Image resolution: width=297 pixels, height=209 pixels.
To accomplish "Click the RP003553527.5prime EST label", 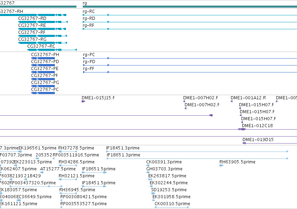I will pyautogui.click(x=83, y=204).
